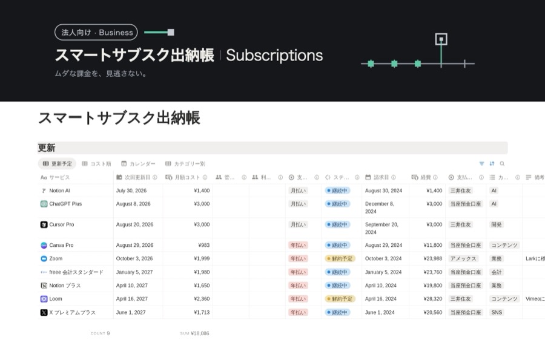The height and width of the screenshot is (340, 545).
Task: Click Canva Pro's 年払い payment tag
Action: click(x=298, y=245)
